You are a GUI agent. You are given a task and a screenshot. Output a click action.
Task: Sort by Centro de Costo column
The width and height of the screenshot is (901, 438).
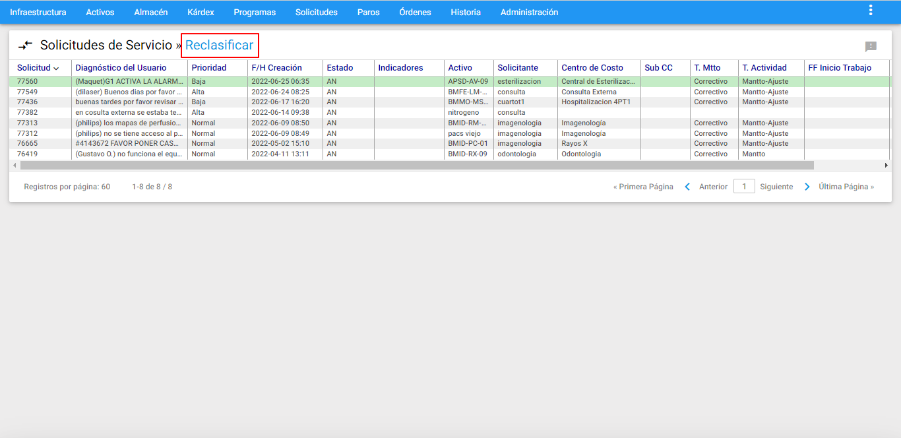pos(592,68)
